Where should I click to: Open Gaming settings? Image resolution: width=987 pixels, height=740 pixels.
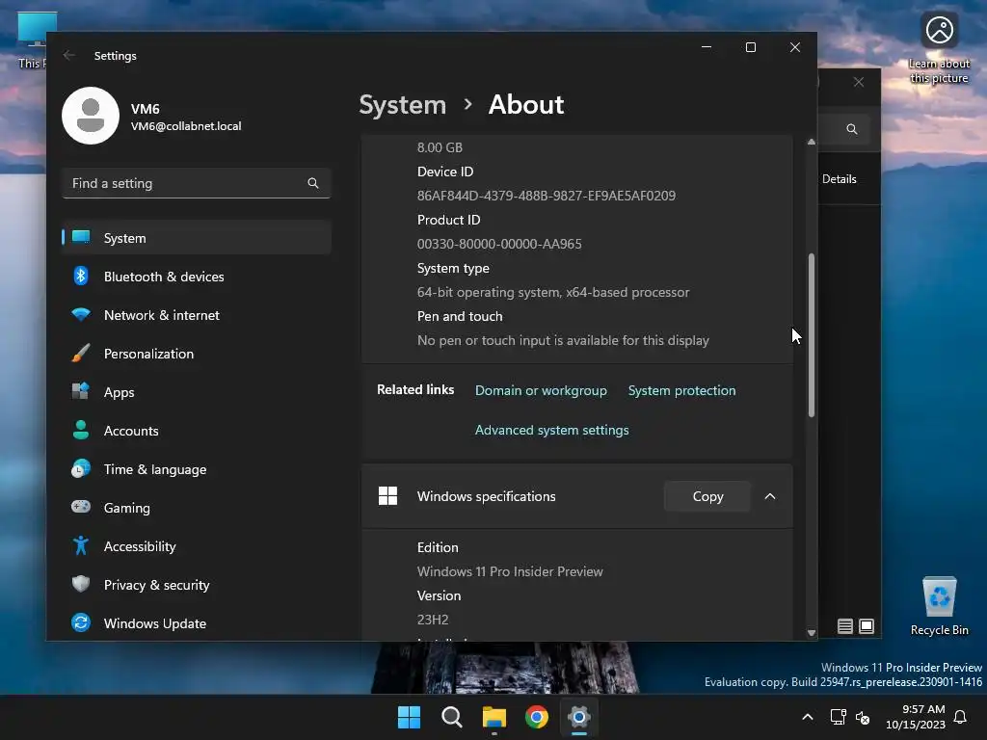pos(197,508)
